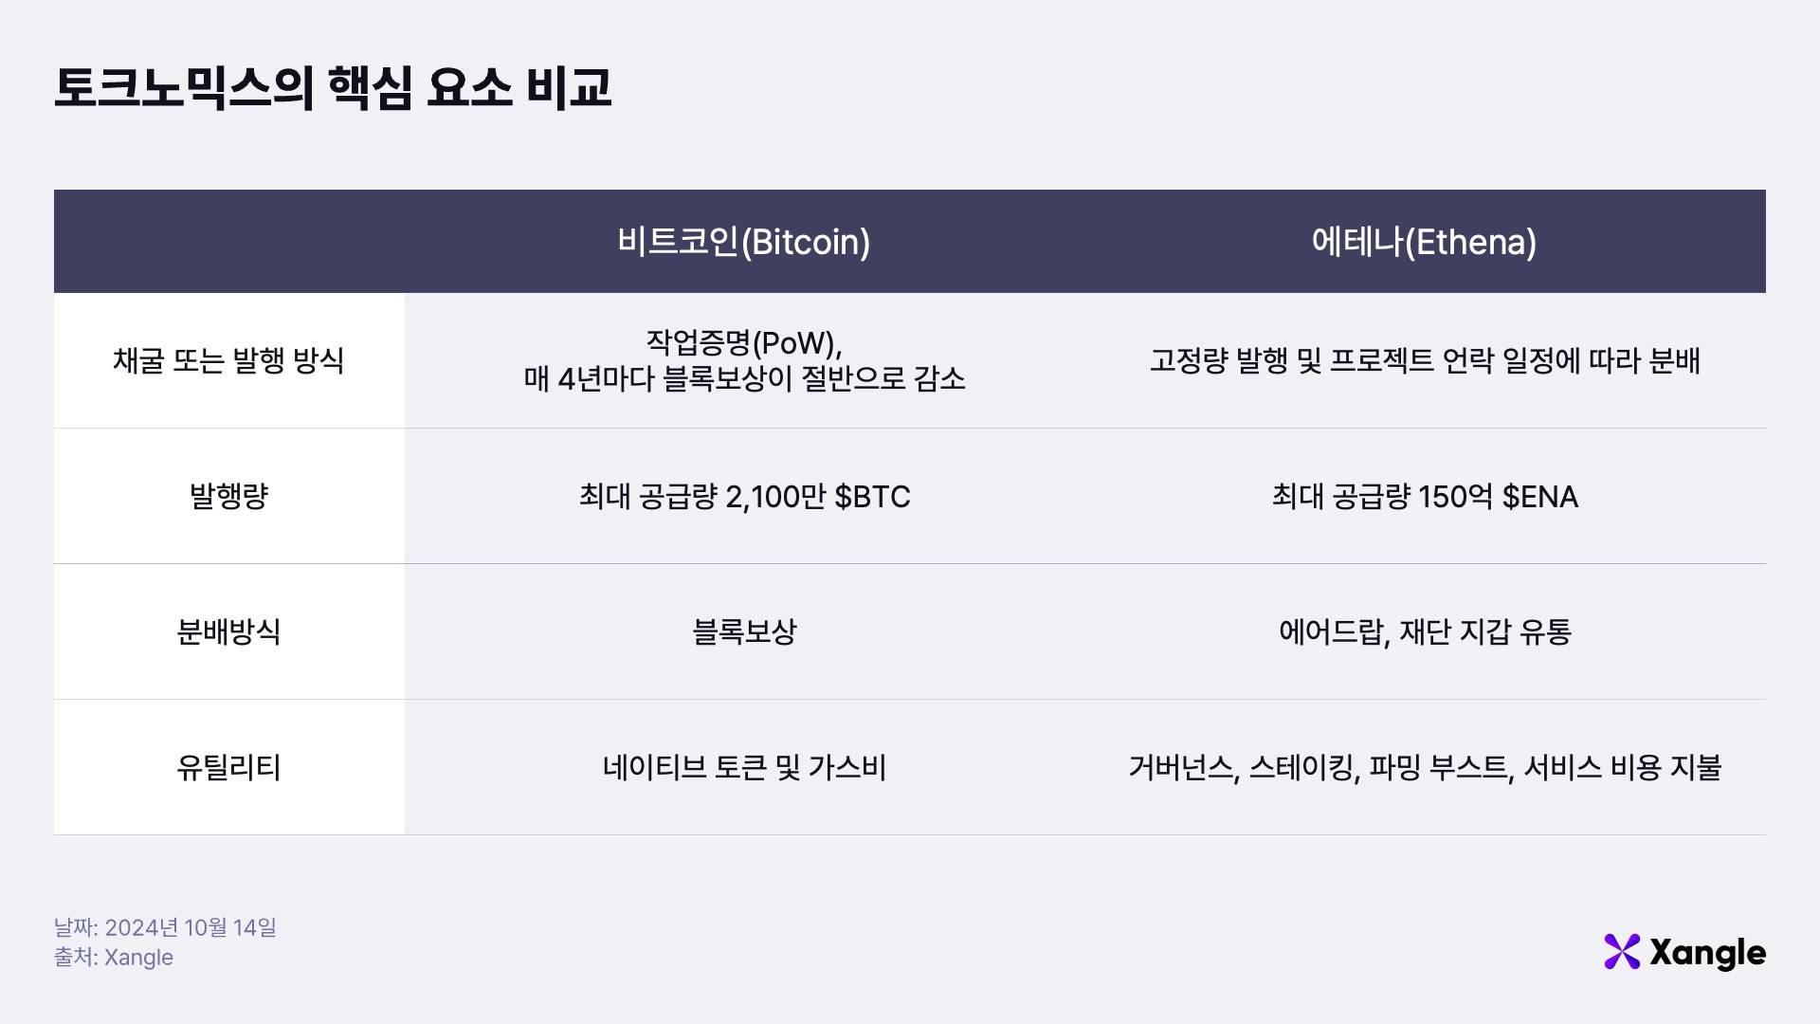Select the 분배방식 row label

click(x=228, y=631)
